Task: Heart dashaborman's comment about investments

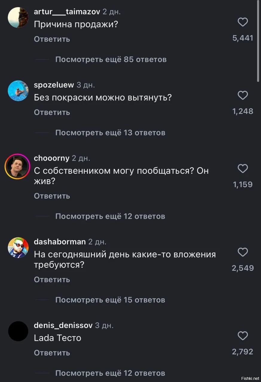Action: [242, 252]
